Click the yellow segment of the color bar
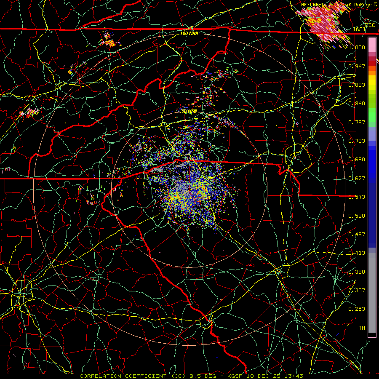379x379 pixels. coord(372,83)
